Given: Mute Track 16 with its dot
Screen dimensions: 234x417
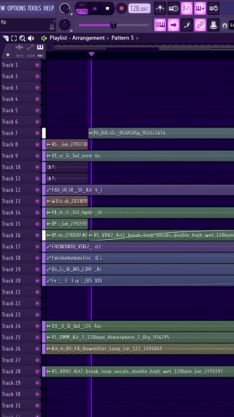Looking at the screenshot, I should [x=37, y=235].
